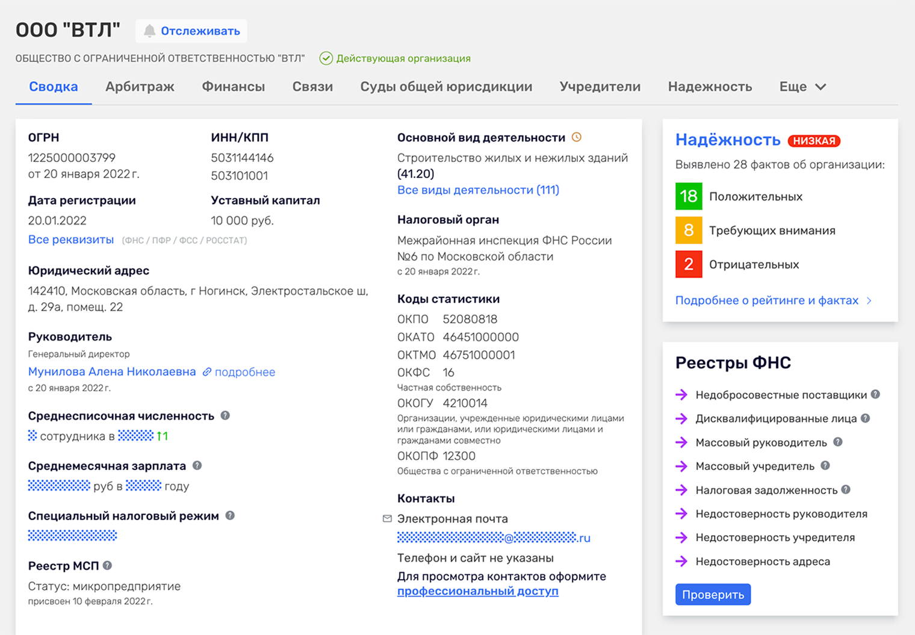Click arrow icon beside Недостоверность руководителя
This screenshot has height=635, width=915.
(x=681, y=513)
